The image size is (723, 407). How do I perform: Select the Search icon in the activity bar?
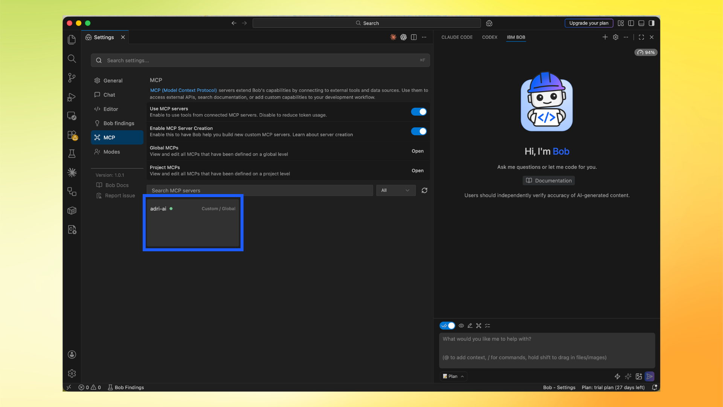pos(72,59)
